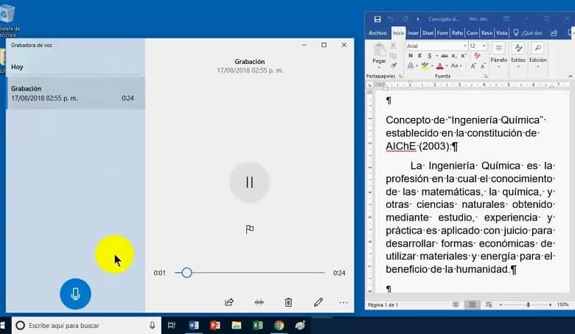
Task: Click the Share icon in Word ribbon
Action: 554,33
